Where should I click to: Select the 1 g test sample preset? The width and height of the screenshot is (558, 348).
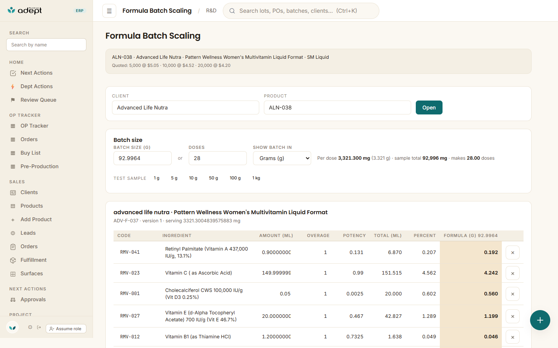157,178
